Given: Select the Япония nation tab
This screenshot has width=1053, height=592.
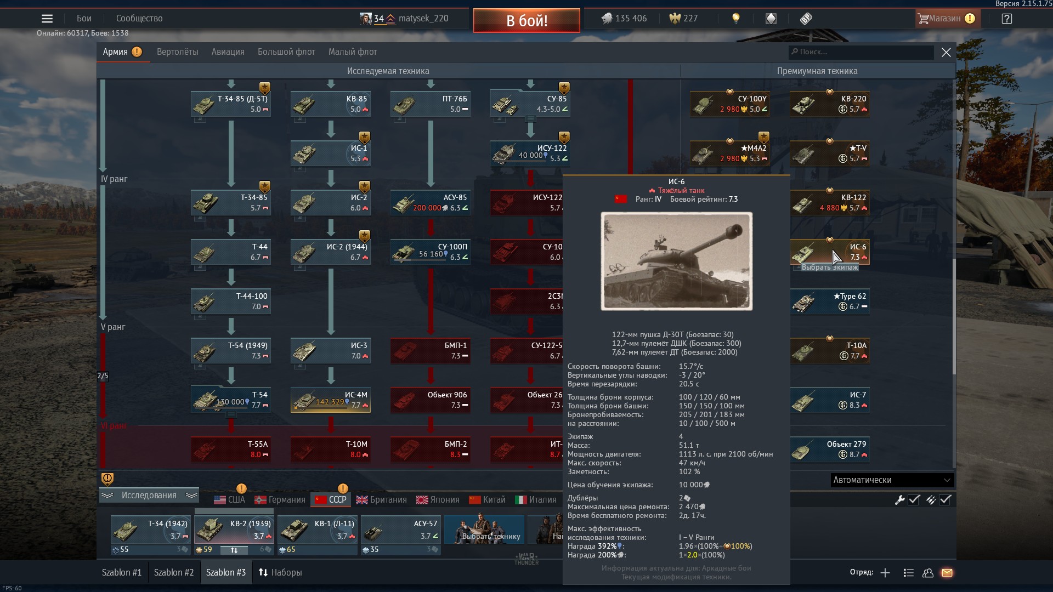Looking at the screenshot, I should (x=438, y=500).
